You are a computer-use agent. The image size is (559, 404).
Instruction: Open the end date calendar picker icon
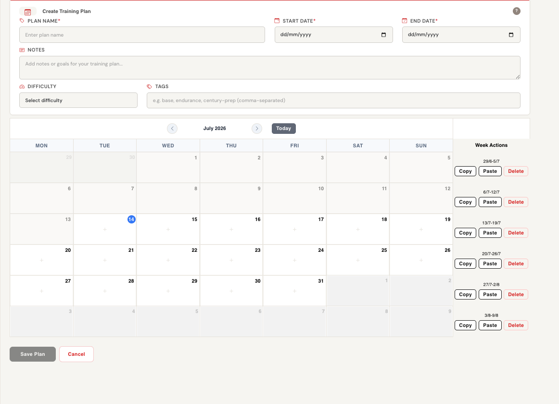[511, 35]
